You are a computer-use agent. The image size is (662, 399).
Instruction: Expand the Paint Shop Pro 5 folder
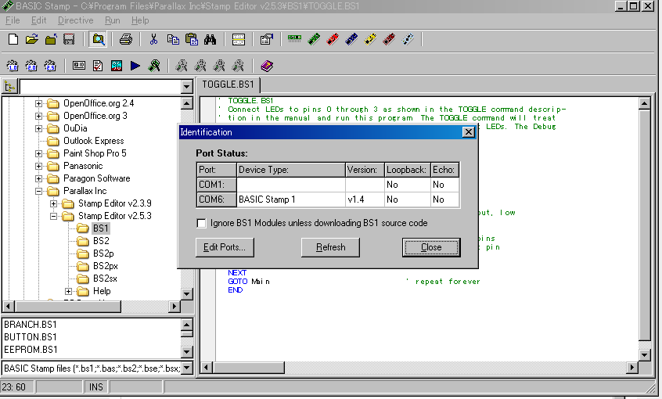[x=38, y=153]
